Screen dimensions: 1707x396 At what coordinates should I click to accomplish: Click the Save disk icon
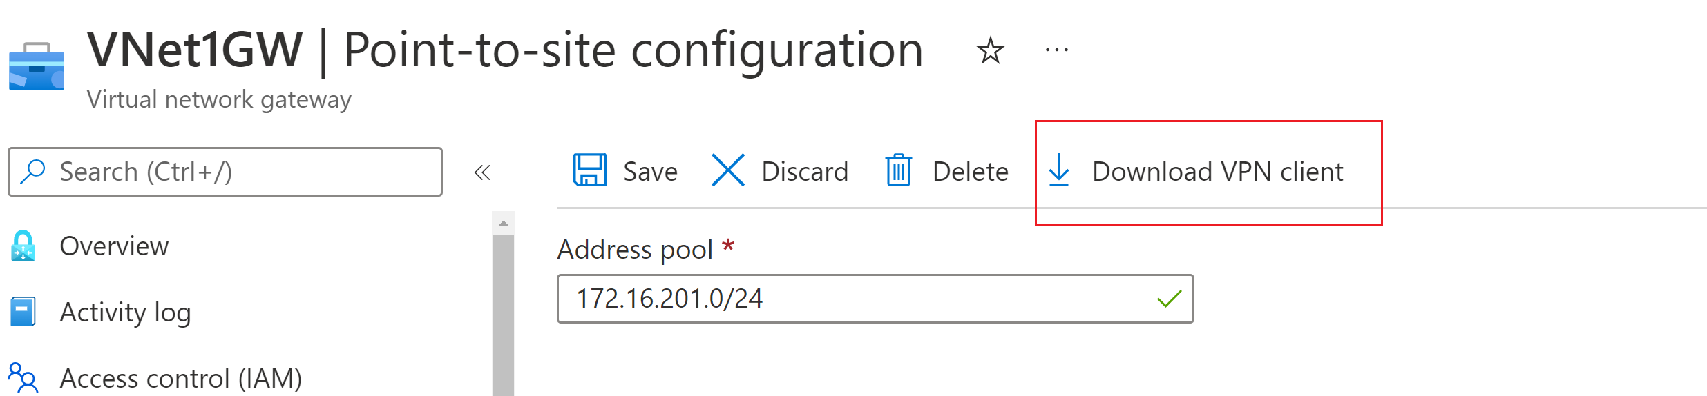[x=589, y=170]
